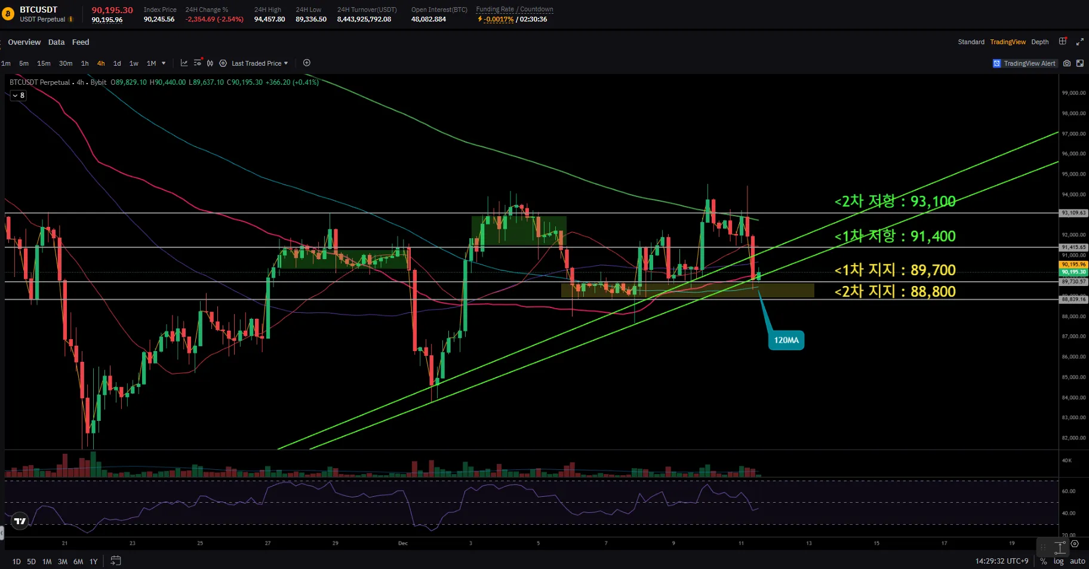Toggle auto scale on price axis
This screenshot has width=1089, height=569.
pos(1077,561)
